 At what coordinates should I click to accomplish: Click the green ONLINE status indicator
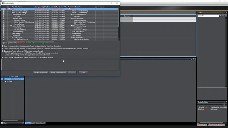(206, 107)
